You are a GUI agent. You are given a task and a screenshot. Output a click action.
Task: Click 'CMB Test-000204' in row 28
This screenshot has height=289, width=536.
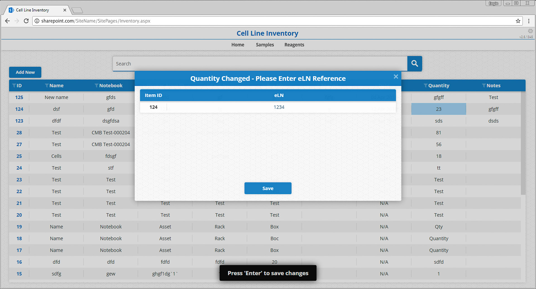pos(111,133)
